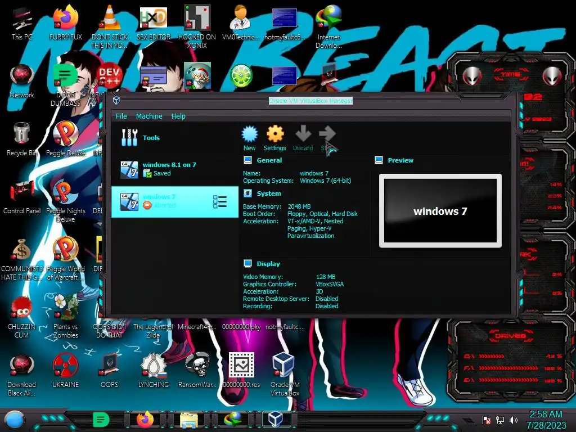Open the RansomWar skull icon
The height and width of the screenshot is (432, 576).
[x=197, y=371]
